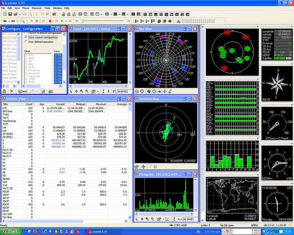This screenshot has width=294, height=235.
Task: Open the Edit menu
Action: [x=9, y=8]
